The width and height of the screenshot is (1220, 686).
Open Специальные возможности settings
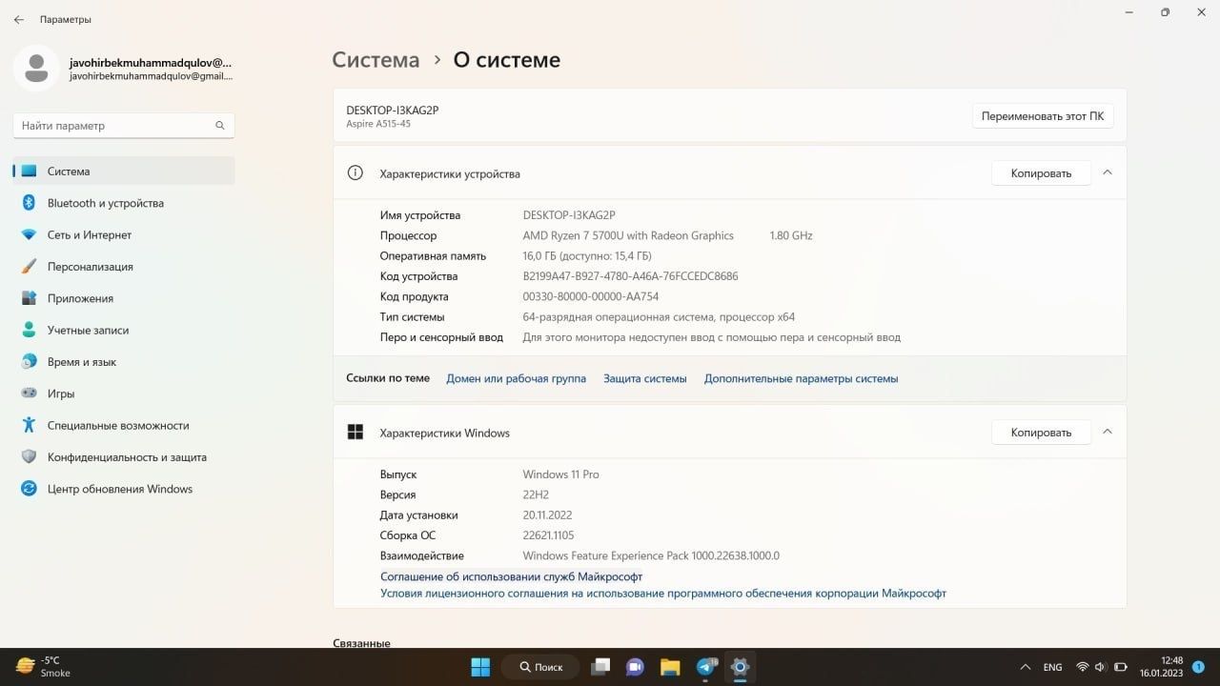click(124, 425)
